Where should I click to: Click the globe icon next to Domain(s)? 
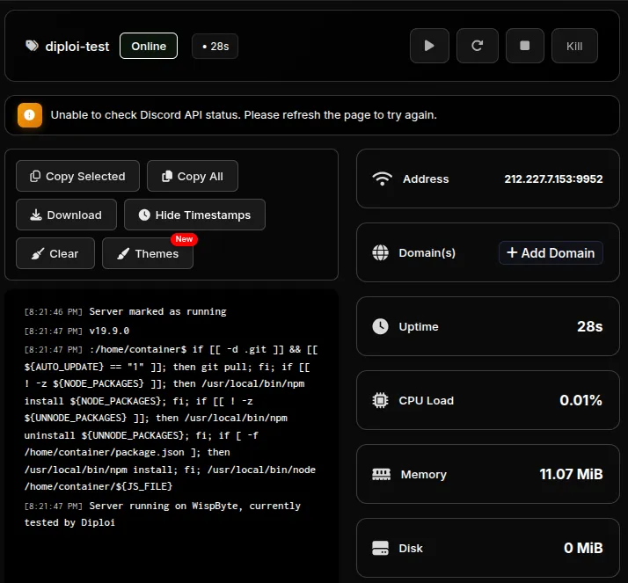point(381,252)
